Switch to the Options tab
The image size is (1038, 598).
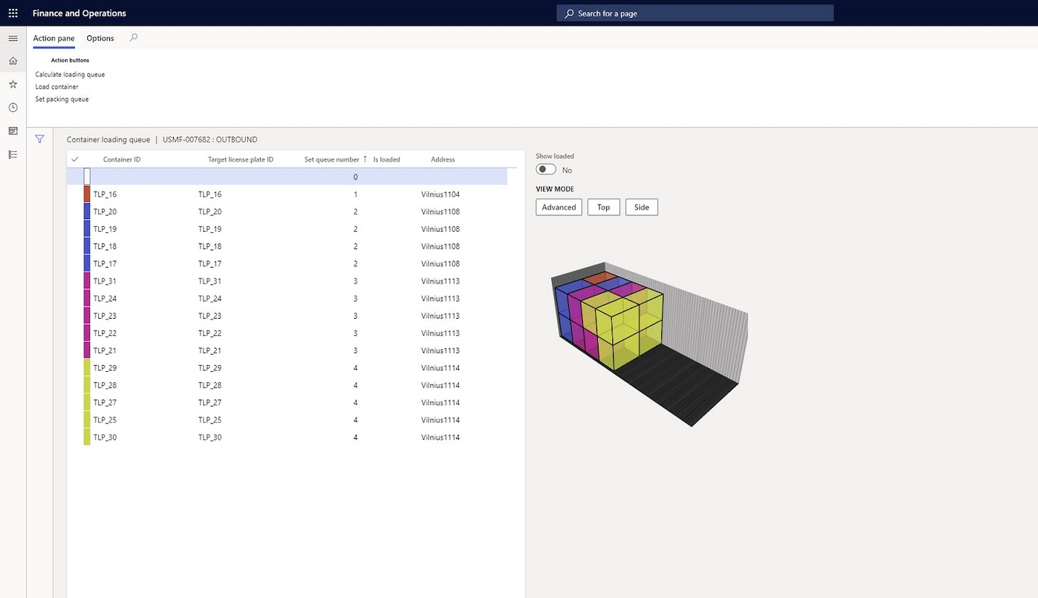(100, 38)
